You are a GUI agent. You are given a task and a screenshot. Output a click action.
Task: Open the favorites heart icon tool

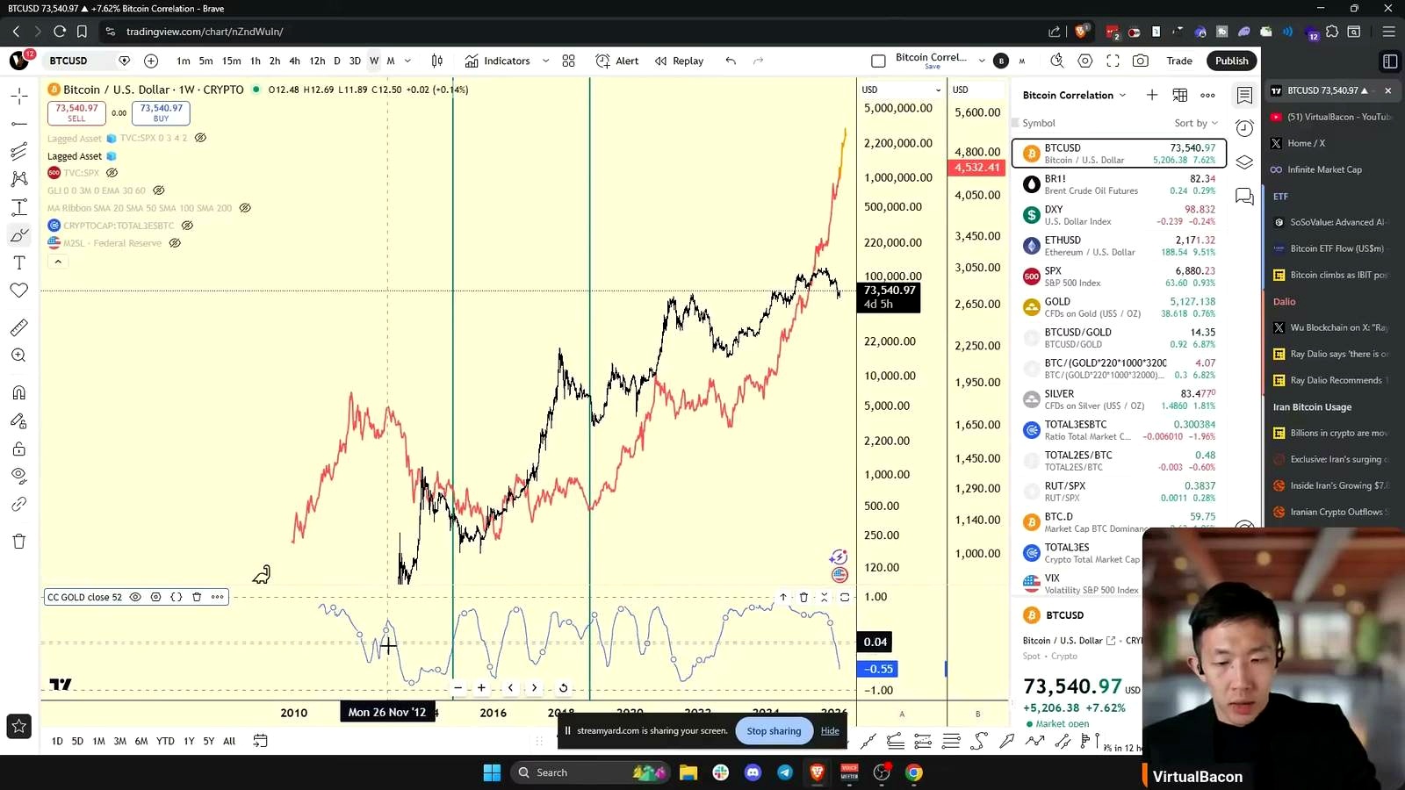click(x=19, y=291)
